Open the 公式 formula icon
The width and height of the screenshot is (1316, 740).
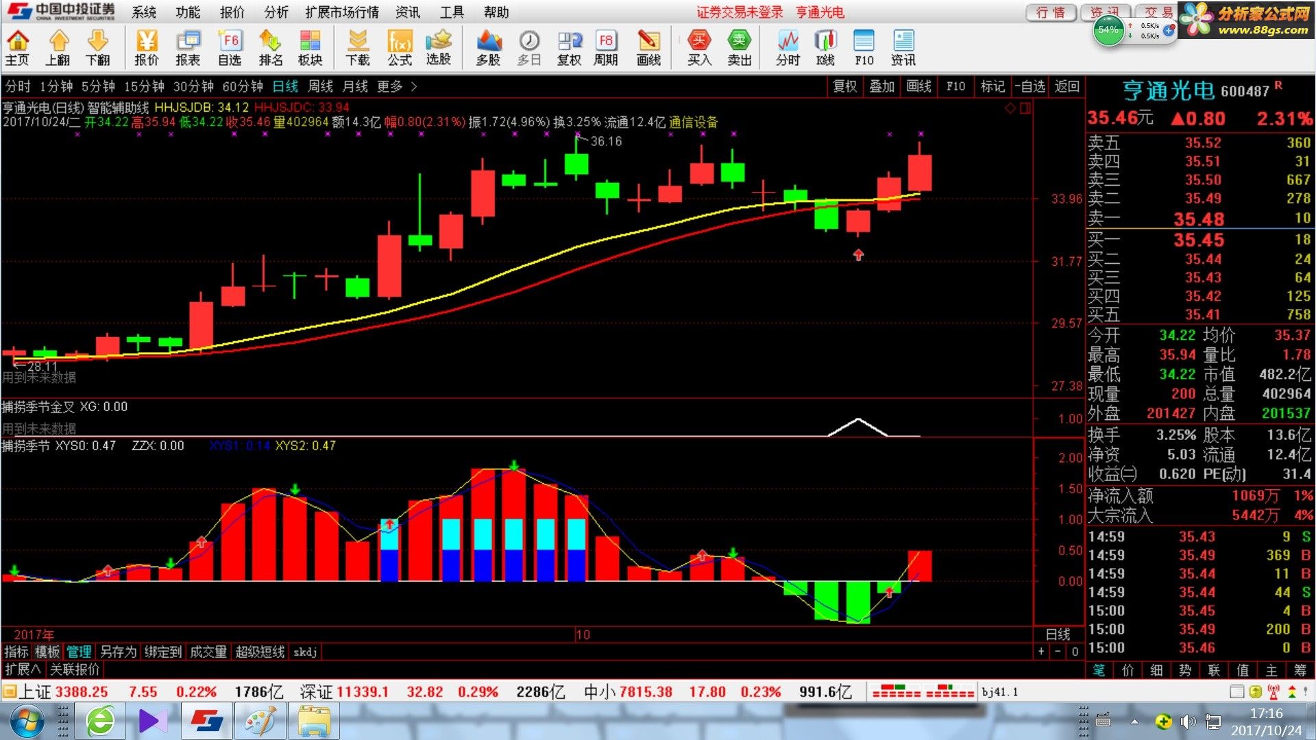(x=400, y=48)
